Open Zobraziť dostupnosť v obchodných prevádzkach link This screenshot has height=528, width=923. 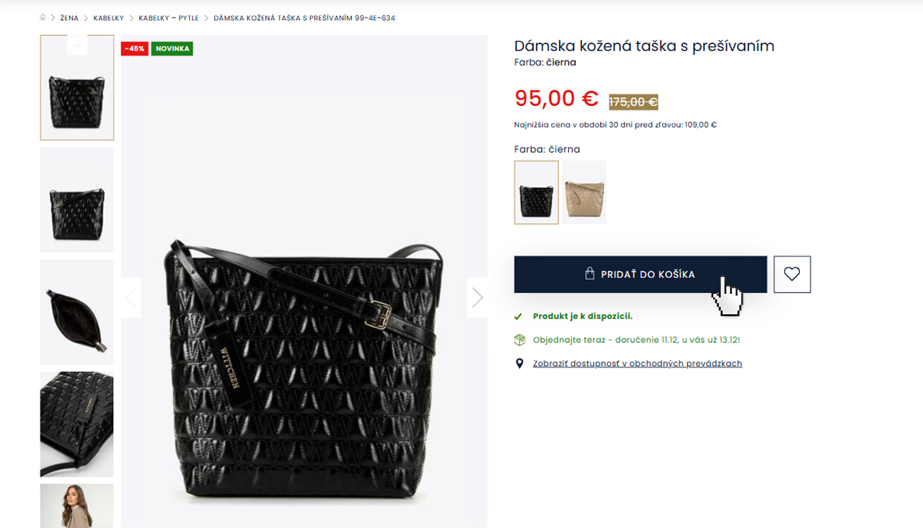coord(637,363)
